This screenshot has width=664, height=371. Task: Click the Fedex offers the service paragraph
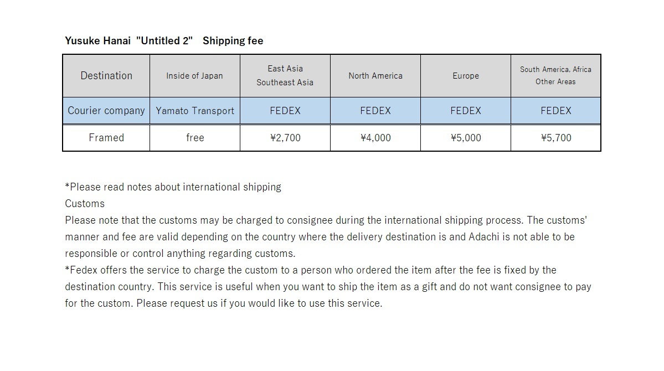click(328, 287)
